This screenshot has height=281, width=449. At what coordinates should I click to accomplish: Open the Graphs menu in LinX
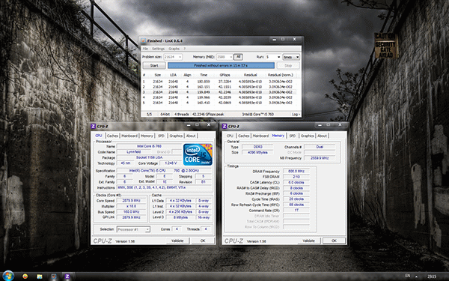174,49
